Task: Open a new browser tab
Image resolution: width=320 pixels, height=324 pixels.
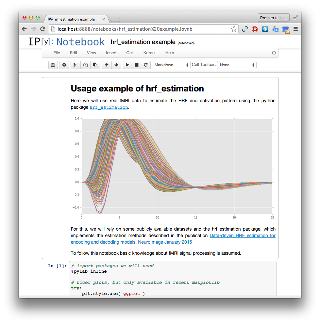Action: point(114,19)
